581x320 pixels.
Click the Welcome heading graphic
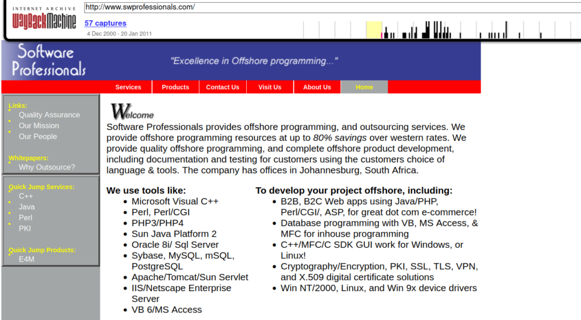[x=132, y=111]
